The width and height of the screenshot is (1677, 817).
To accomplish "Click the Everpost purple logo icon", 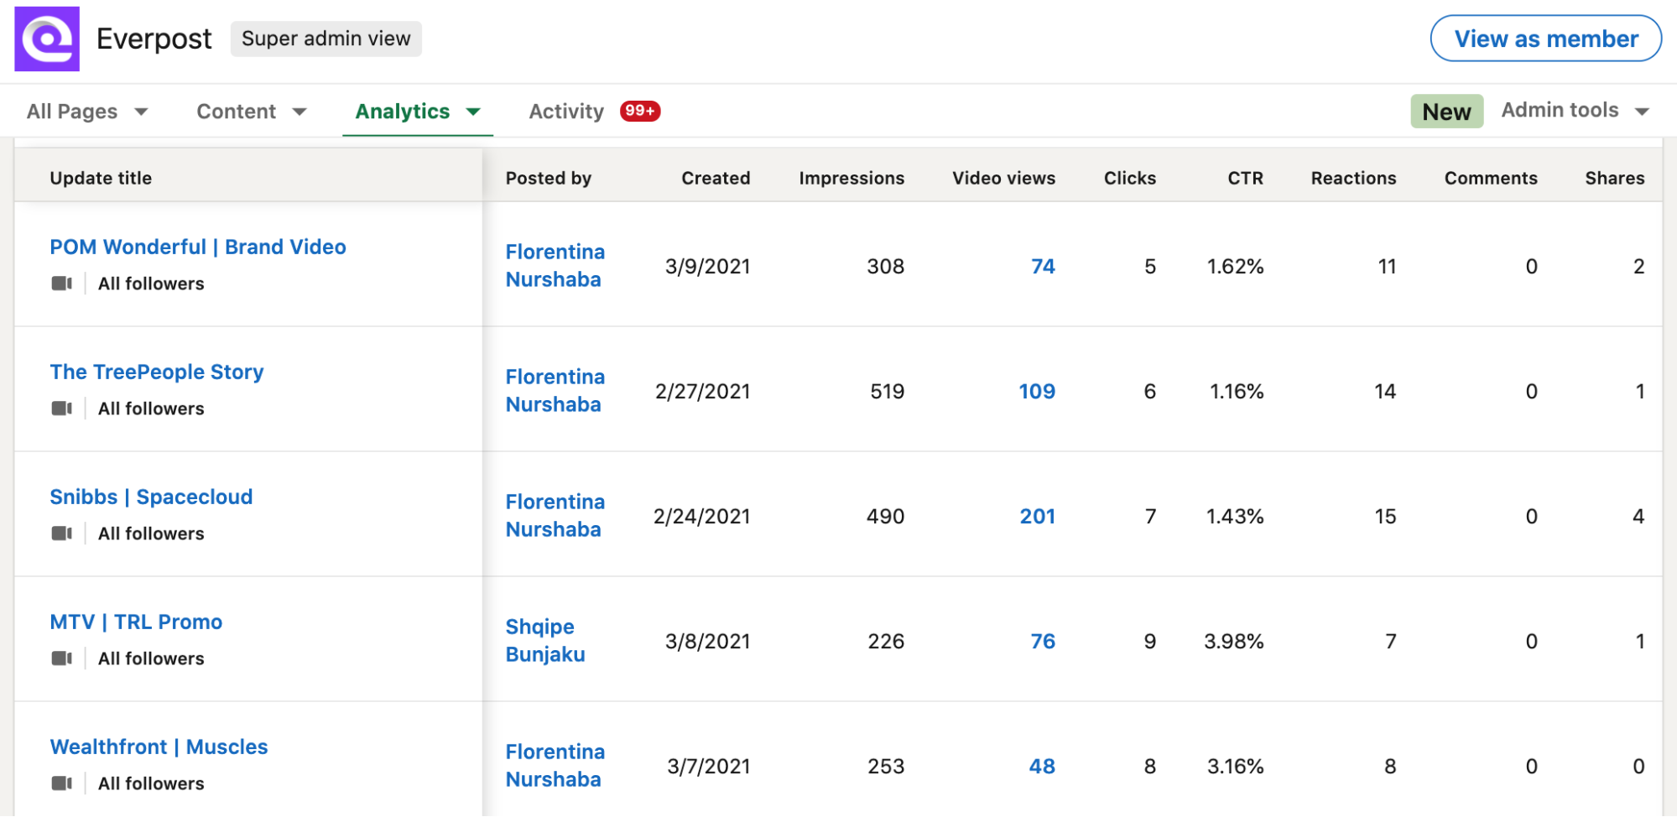I will (x=47, y=39).
